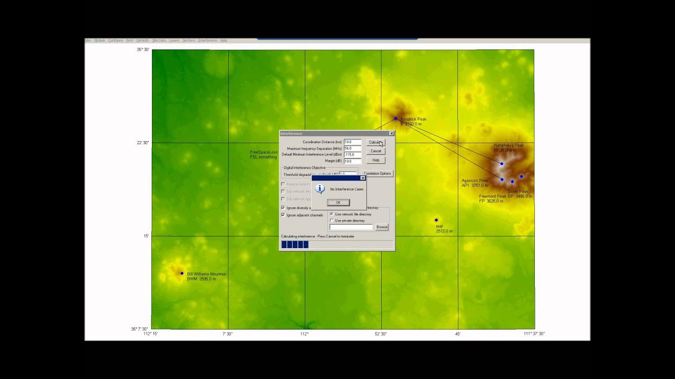Open the Print menu

[x=130, y=41]
